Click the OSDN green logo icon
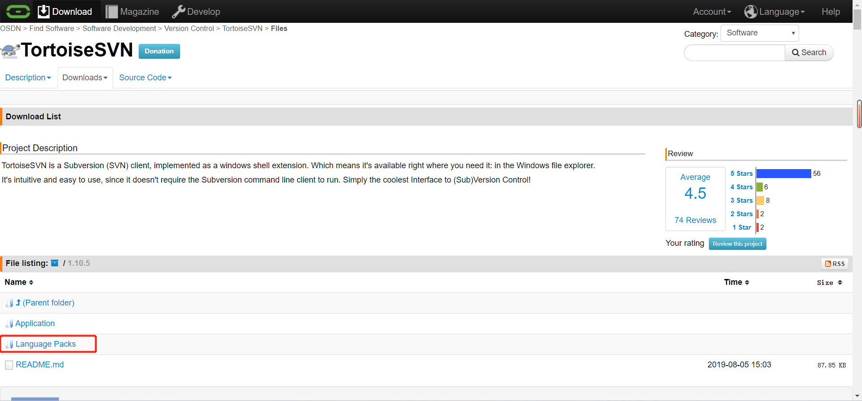The width and height of the screenshot is (862, 401). click(x=18, y=12)
